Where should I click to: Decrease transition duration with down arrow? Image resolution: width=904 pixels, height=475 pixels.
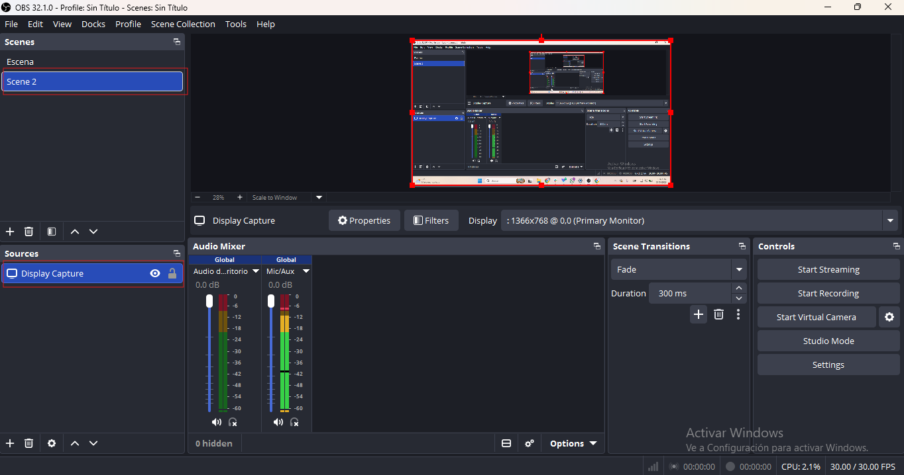pos(739,298)
